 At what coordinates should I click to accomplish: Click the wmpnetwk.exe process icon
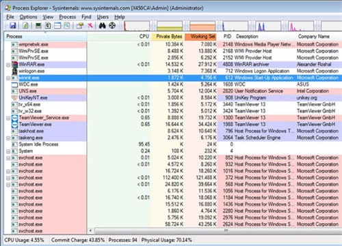pyautogui.click(x=14, y=44)
